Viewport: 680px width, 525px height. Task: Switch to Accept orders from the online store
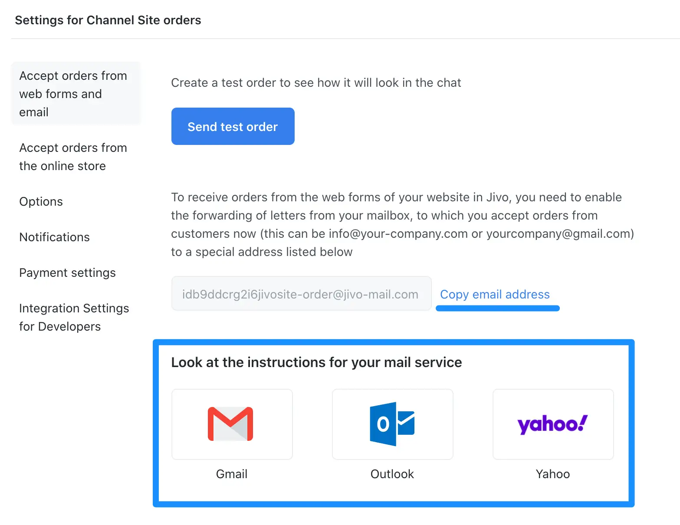73,157
